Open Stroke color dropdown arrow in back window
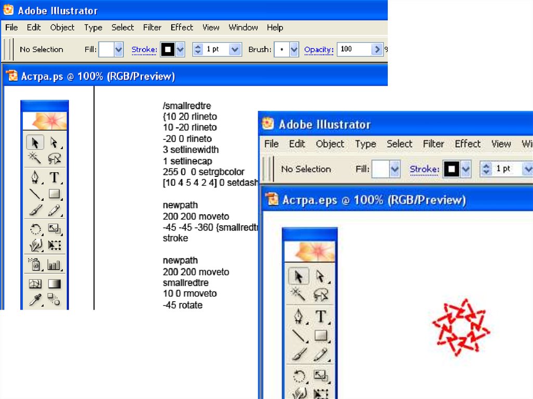The image size is (533, 399). (180, 49)
